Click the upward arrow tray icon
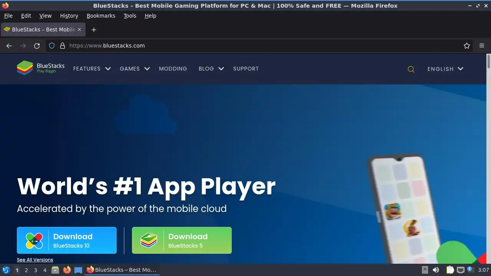 (425, 270)
